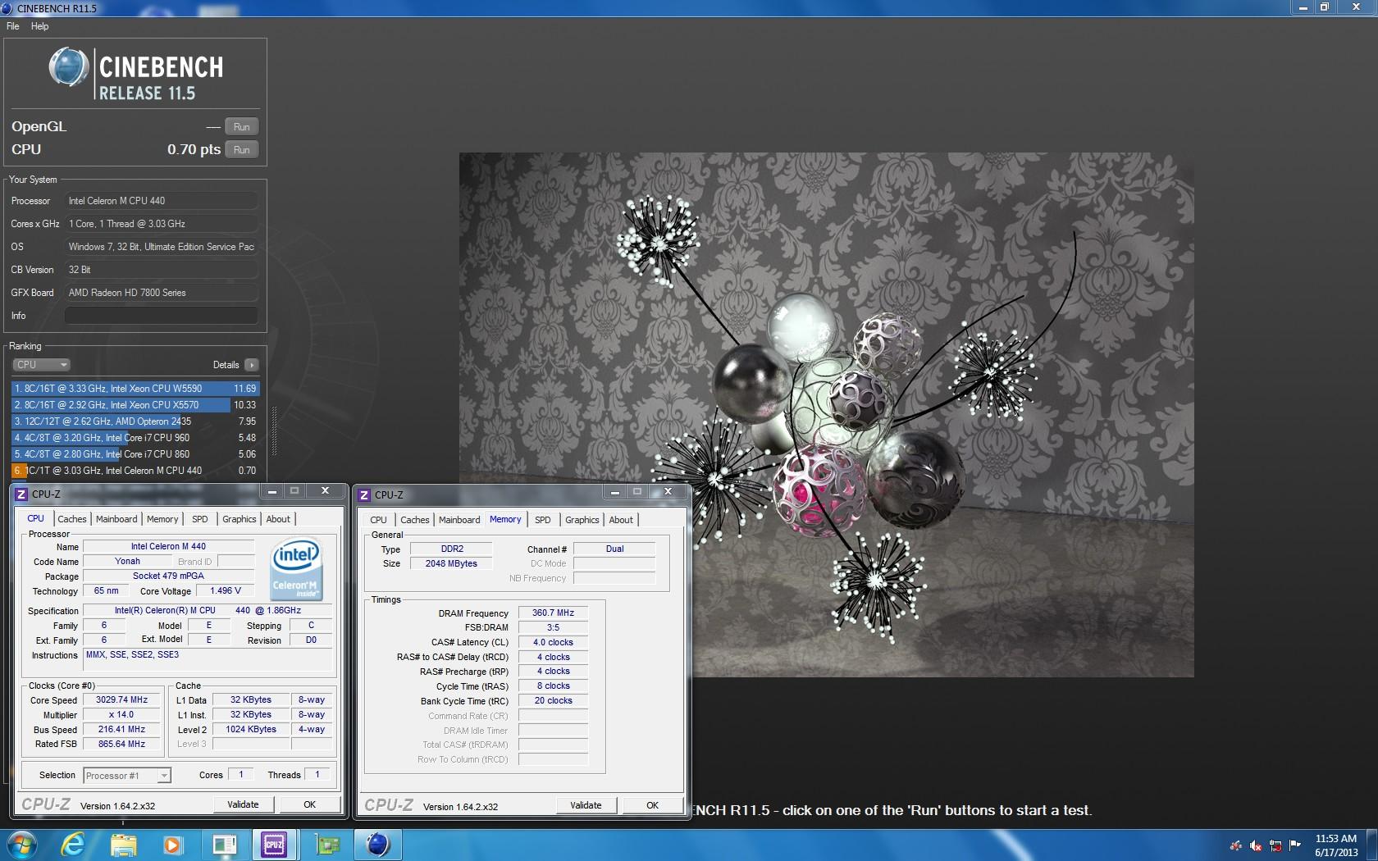This screenshot has width=1378, height=861.
Task: Switch to CPU tab in right CPU-Z window
Action: click(378, 520)
